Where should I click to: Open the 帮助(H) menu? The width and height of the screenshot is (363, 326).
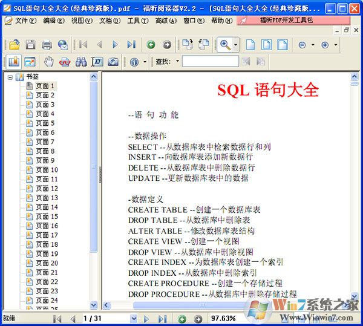point(221,21)
